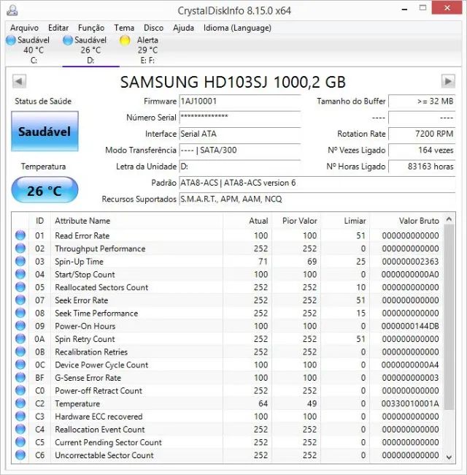Open the Idioma (Language) menu
This screenshot has width=467, height=475.
[x=237, y=28]
